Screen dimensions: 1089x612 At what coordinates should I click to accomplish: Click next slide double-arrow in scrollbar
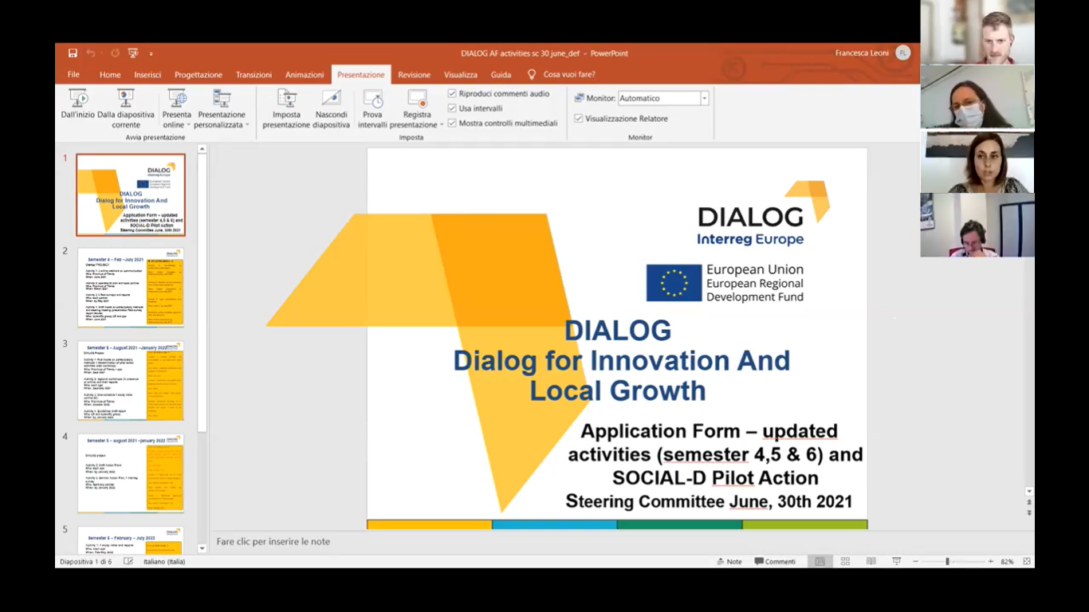(x=1029, y=512)
